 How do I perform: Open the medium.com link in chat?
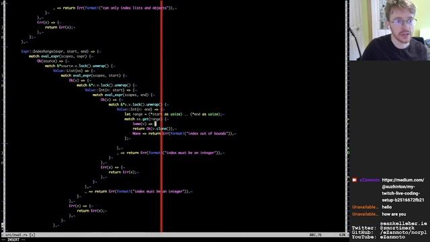pos(403,190)
